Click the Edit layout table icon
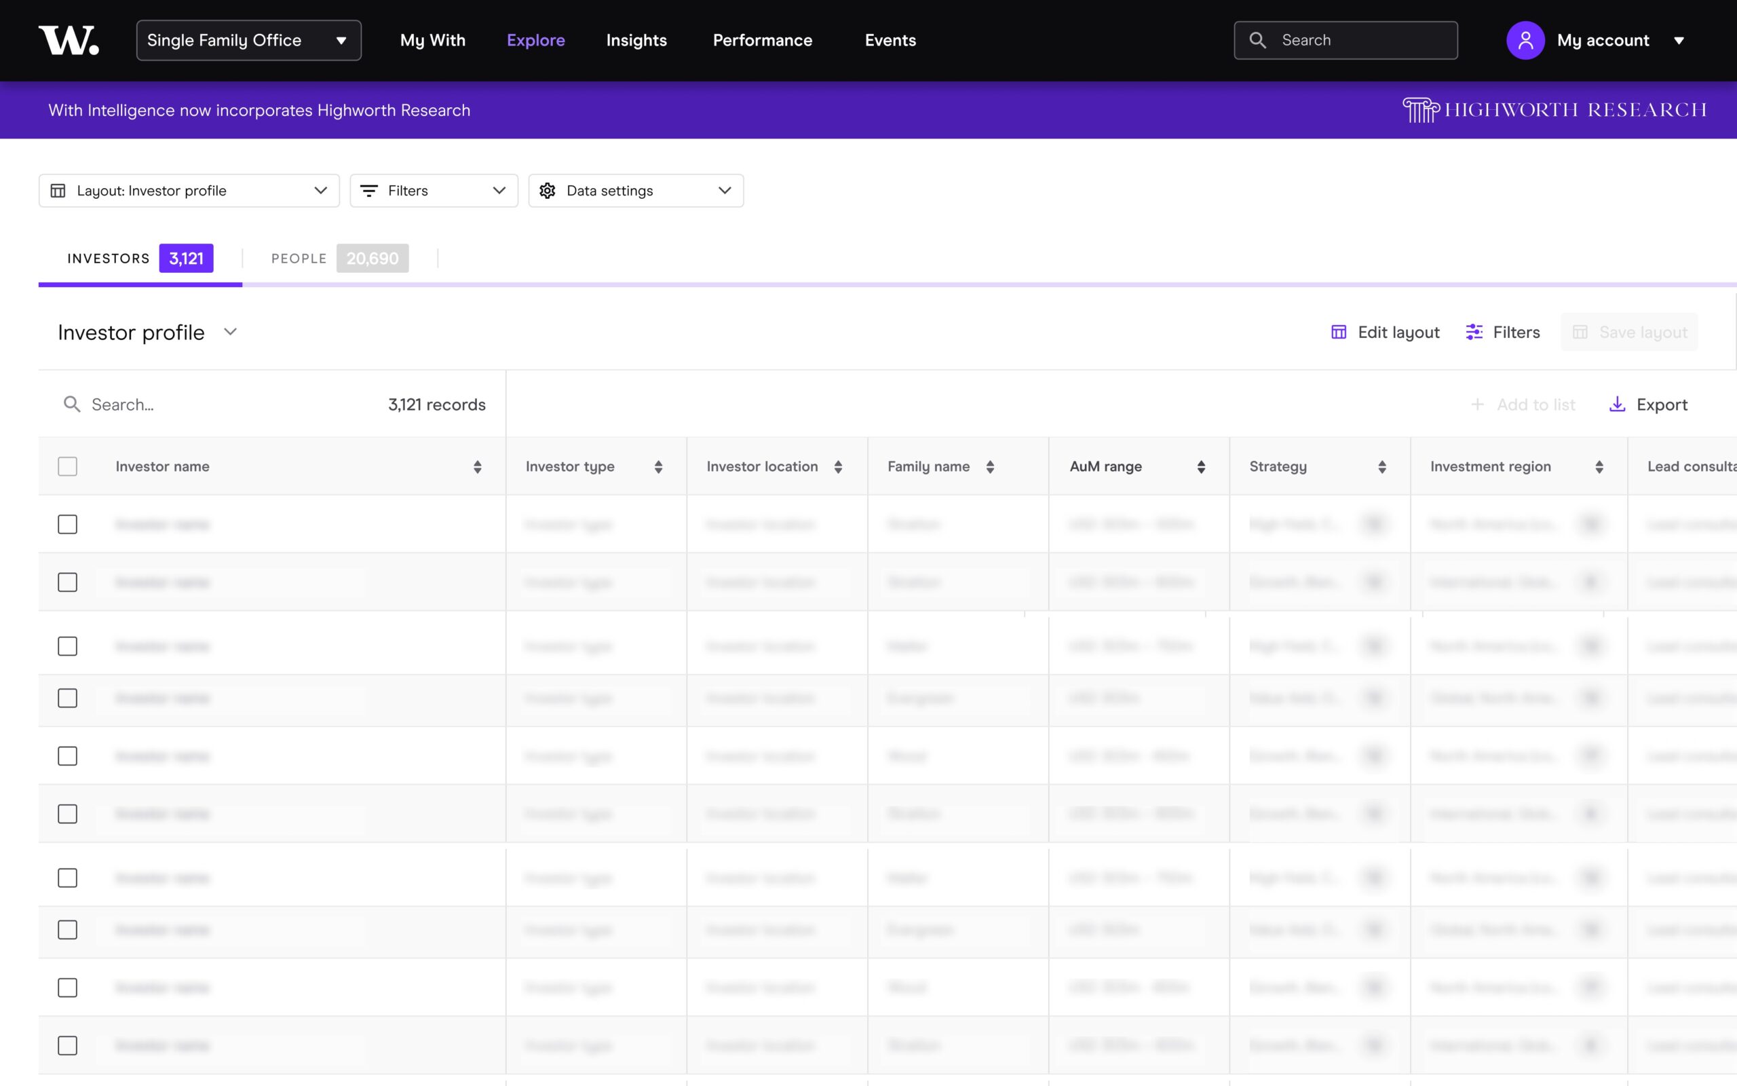 (x=1339, y=332)
